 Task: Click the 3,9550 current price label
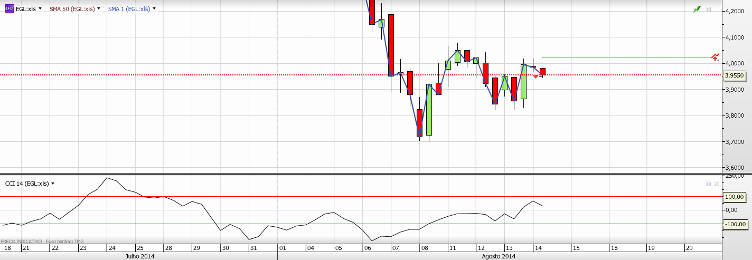(735, 75)
